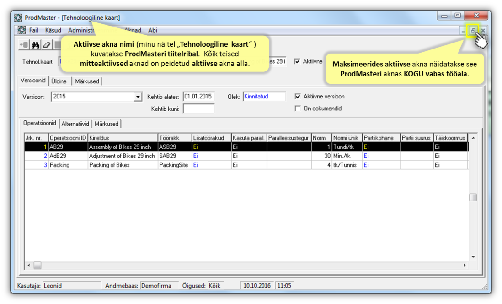Click the Kehtib alates date field

pos(198,97)
